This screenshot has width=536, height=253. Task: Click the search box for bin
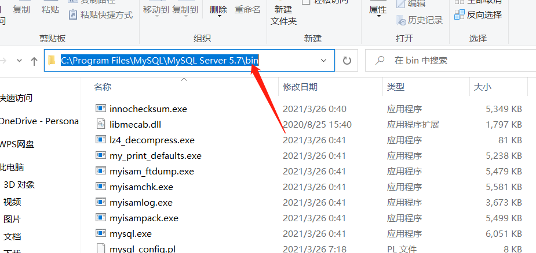tap(451, 61)
